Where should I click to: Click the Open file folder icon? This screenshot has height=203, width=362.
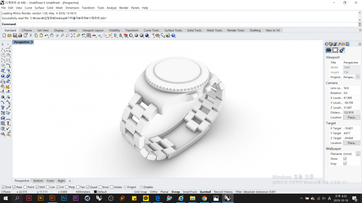tap(9, 36)
